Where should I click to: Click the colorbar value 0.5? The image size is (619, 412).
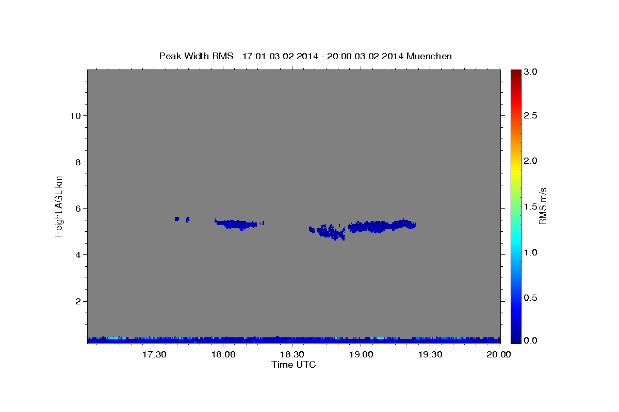pos(531,298)
